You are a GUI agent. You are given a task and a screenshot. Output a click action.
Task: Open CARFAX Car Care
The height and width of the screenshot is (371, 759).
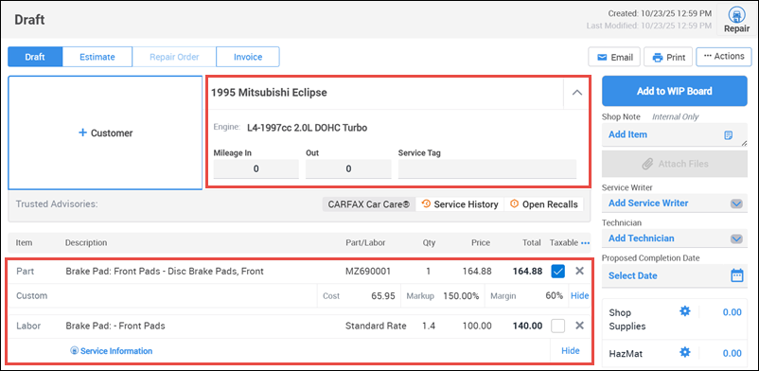click(369, 204)
